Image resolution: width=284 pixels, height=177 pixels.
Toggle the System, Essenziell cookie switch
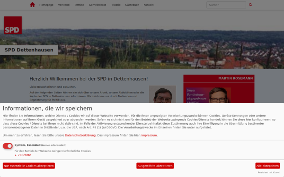coord(8,146)
